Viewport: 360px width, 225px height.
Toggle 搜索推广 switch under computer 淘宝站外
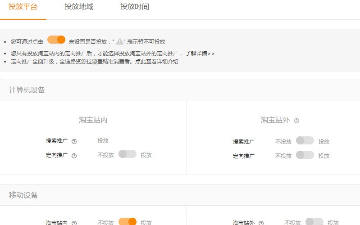(x=305, y=140)
